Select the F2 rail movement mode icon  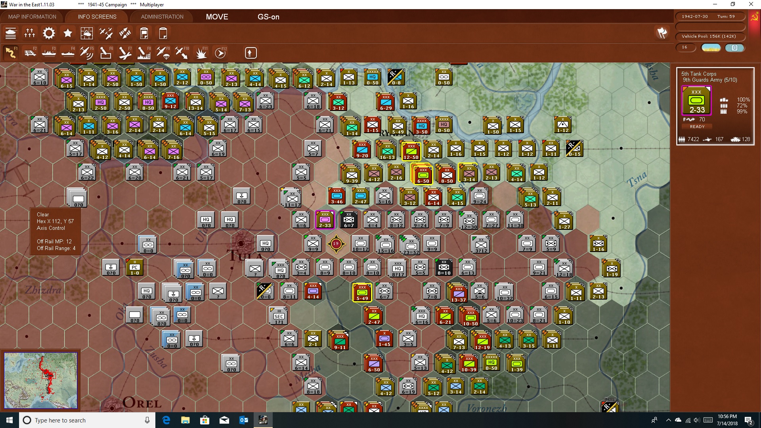pos(30,53)
